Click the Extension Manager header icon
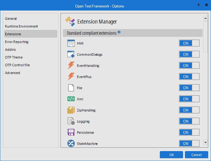This screenshot has height=161, width=211. click(70, 21)
